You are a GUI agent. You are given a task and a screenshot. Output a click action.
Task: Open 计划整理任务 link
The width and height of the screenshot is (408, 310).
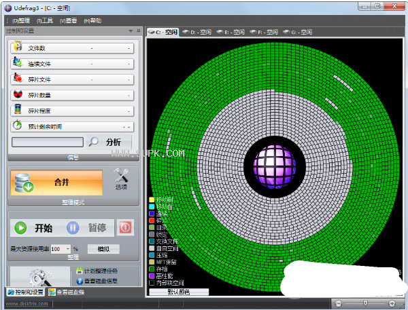point(101,271)
